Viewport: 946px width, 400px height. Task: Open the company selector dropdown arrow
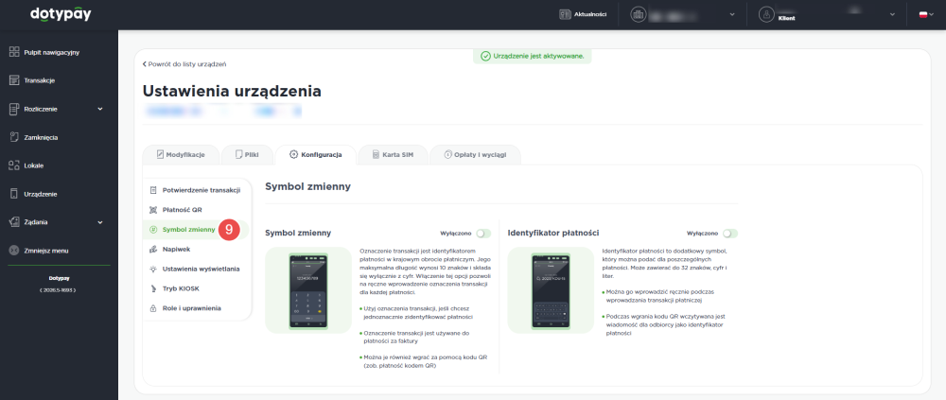click(x=732, y=14)
